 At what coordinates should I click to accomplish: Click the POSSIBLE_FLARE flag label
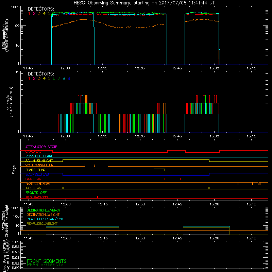coord(39,156)
